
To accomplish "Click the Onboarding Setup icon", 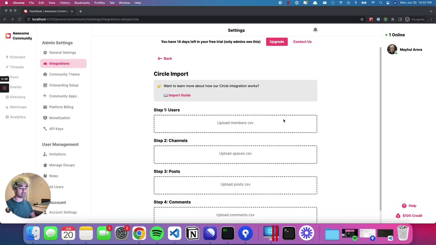I will click(45, 85).
